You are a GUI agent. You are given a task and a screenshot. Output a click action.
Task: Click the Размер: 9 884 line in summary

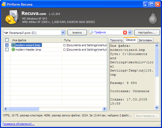[123, 83]
